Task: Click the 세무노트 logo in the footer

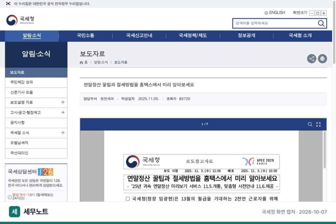Action: (x=29, y=212)
